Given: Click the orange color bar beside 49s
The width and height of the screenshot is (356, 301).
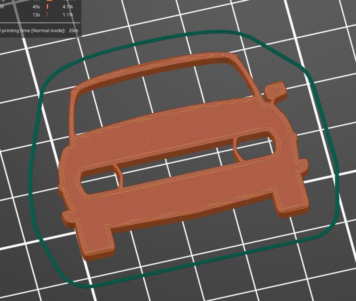Looking at the screenshot, I should pyautogui.click(x=48, y=7).
